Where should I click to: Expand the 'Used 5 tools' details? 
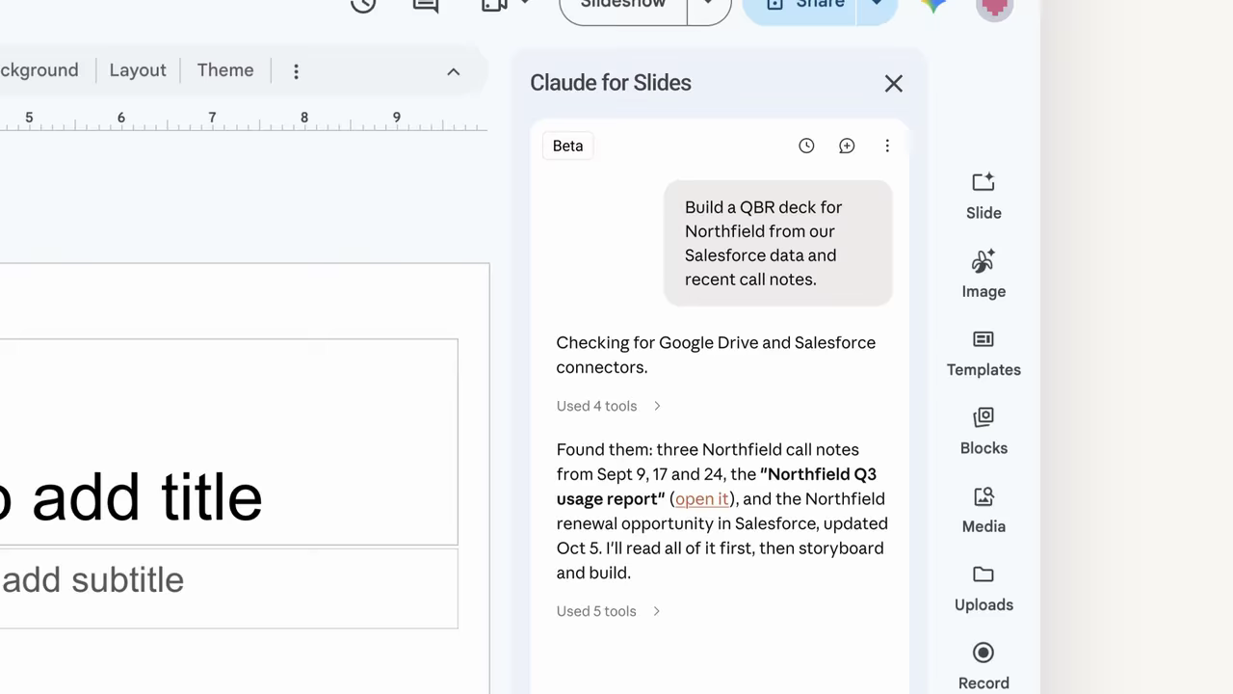coord(609,611)
